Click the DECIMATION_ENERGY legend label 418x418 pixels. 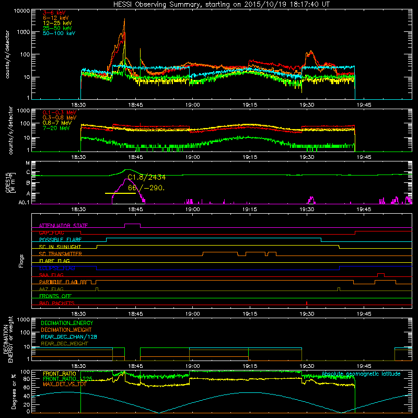(67, 323)
